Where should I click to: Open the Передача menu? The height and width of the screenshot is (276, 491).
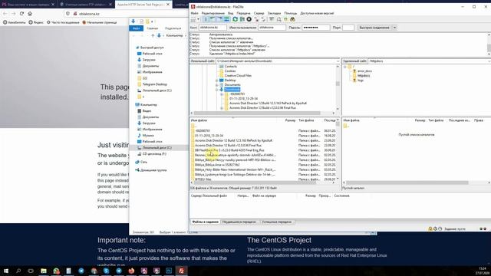click(243, 13)
